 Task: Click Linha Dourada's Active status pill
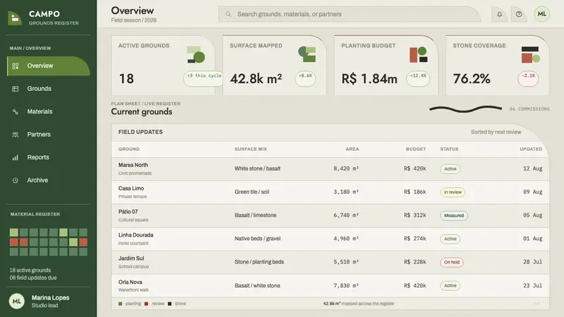tap(450, 239)
